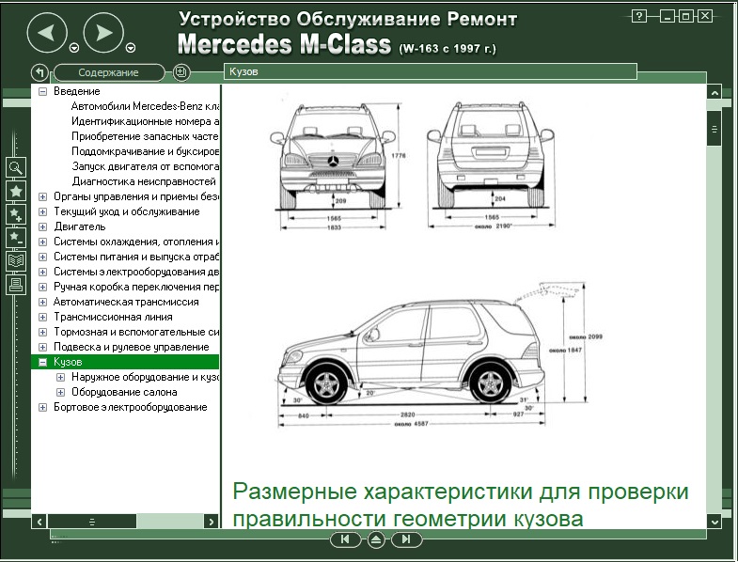
Task: Jump to the last page button
Action: tap(406, 539)
